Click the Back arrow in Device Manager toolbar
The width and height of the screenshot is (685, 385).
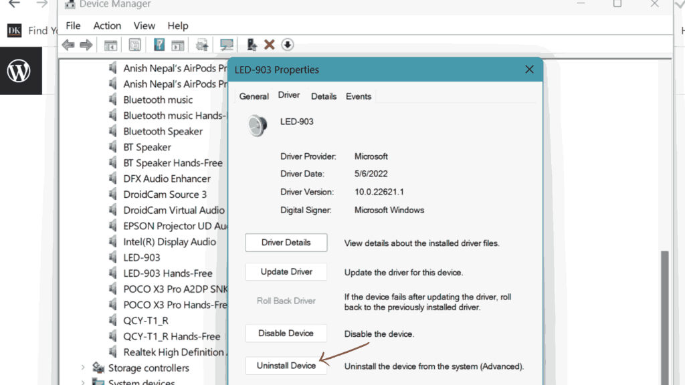(x=68, y=45)
